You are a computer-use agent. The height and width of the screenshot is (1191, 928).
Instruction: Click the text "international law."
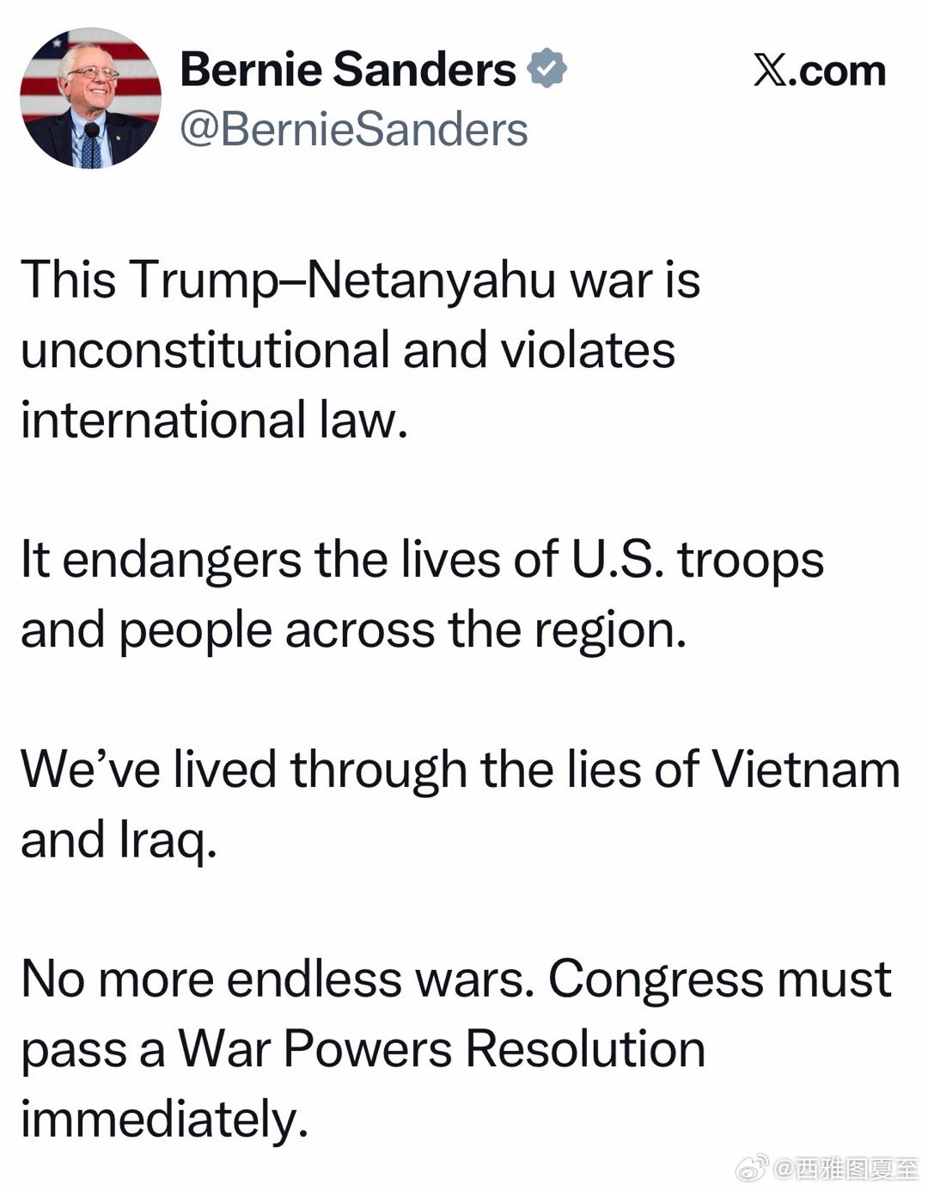click(213, 421)
